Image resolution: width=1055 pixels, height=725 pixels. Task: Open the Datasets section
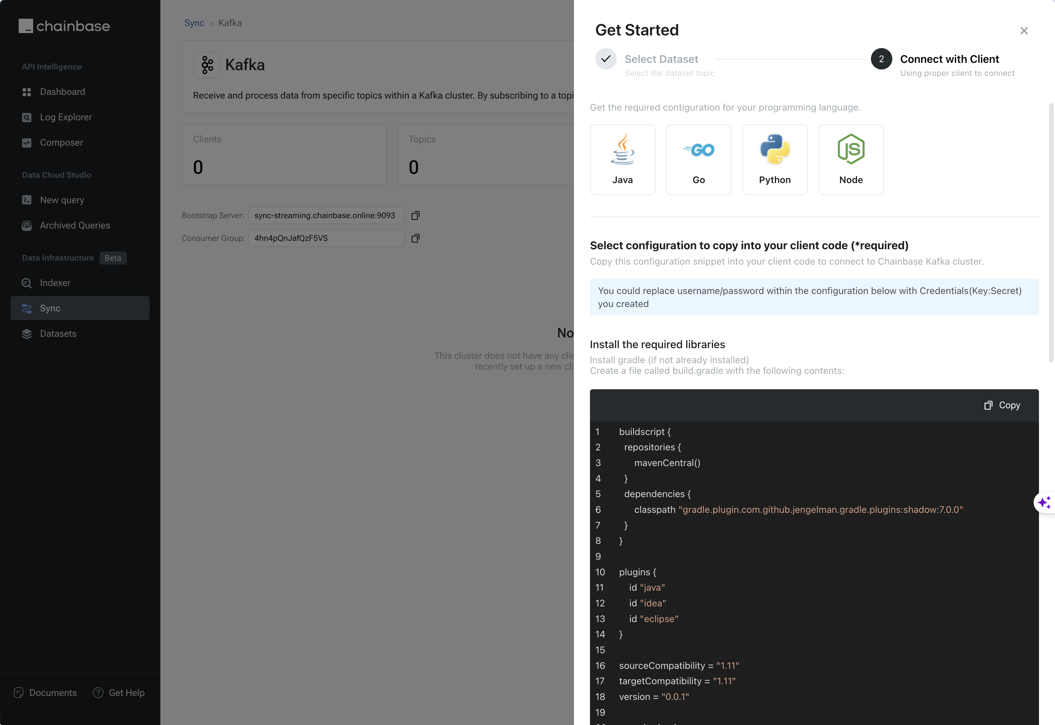58,333
